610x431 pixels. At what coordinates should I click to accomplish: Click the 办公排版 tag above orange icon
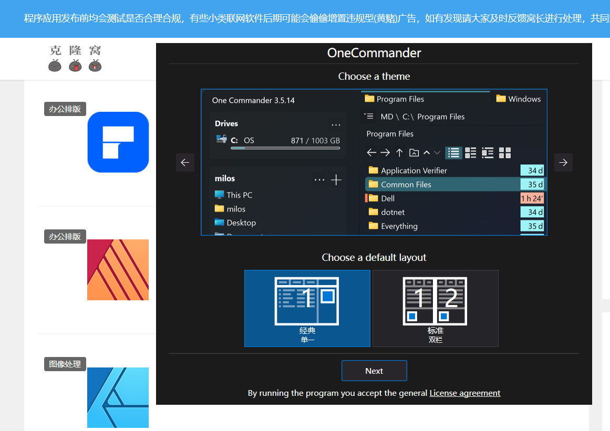[x=65, y=236]
